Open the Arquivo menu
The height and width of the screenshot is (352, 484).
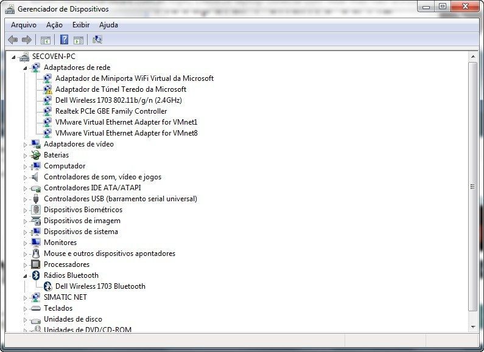point(24,25)
